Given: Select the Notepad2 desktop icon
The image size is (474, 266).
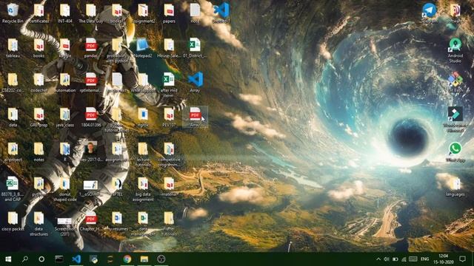Looking at the screenshot, I should point(143,48).
